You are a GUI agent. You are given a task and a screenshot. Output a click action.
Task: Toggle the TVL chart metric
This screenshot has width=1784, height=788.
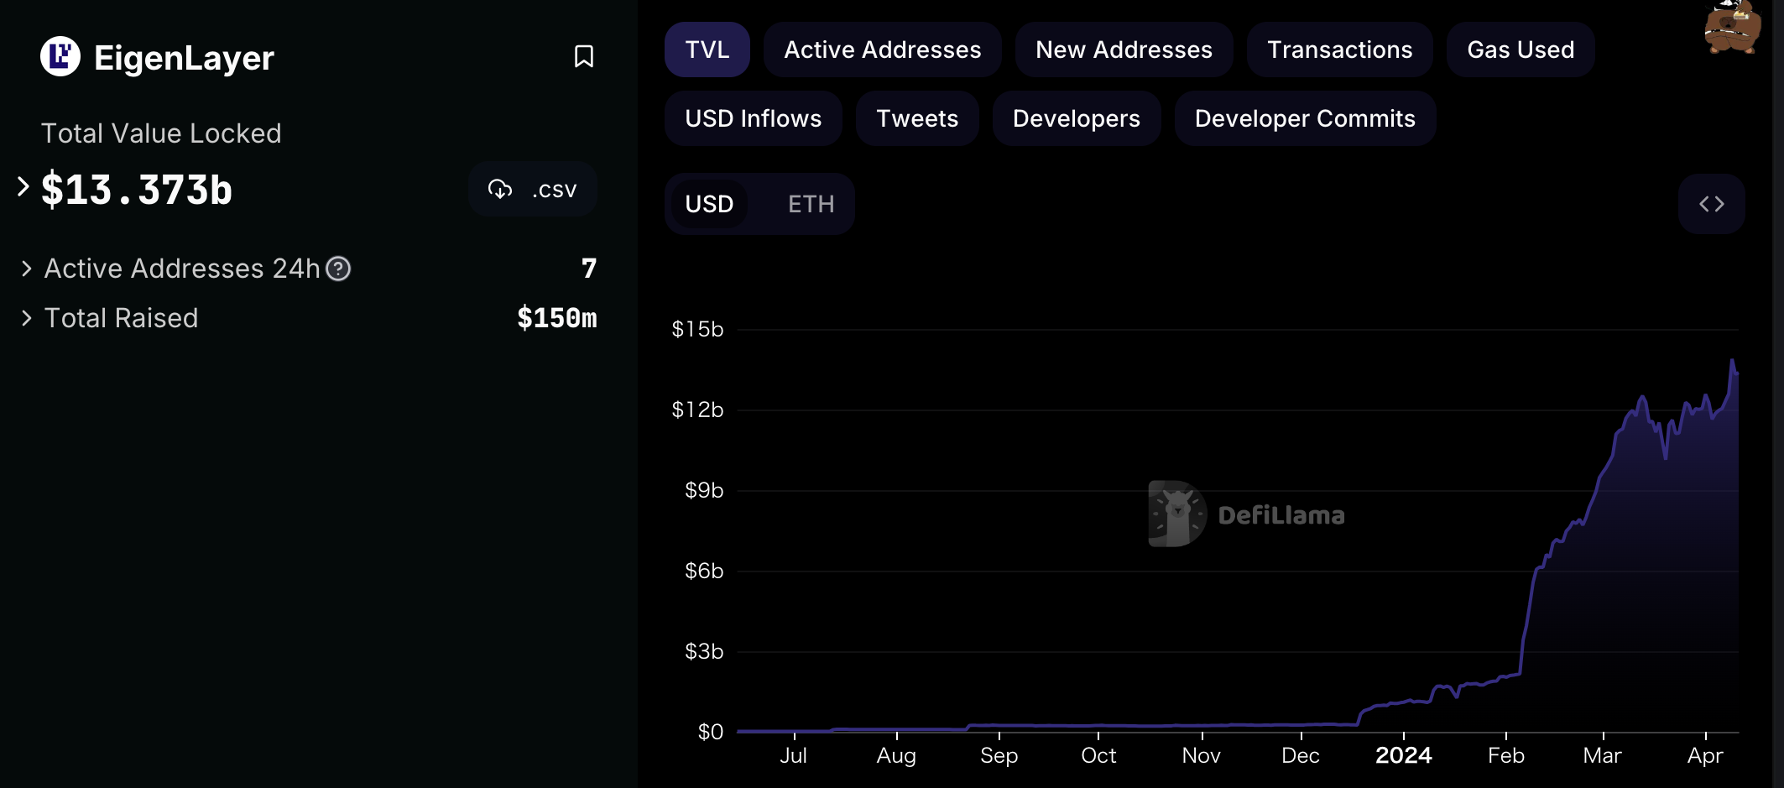click(707, 50)
